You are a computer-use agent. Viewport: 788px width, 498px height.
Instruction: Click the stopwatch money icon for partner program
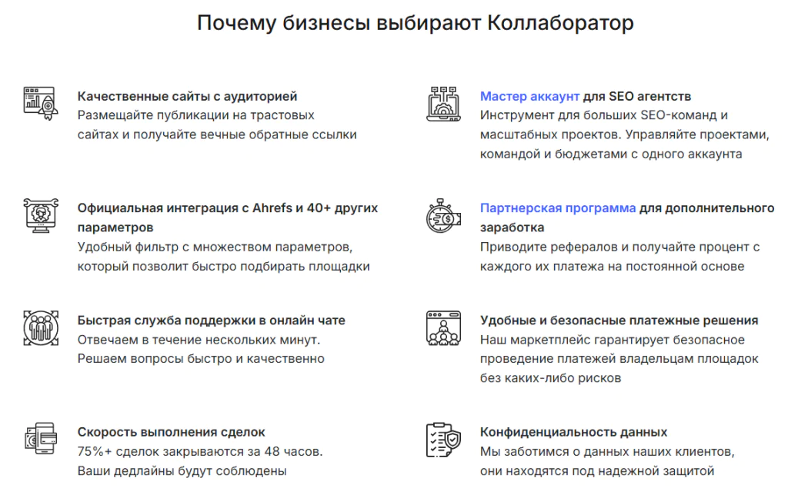tap(443, 216)
